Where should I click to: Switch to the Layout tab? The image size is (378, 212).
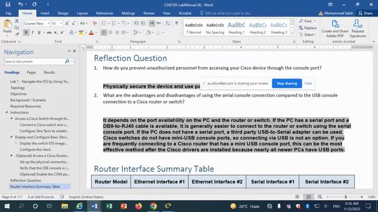pyautogui.click(x=82, y=13)
